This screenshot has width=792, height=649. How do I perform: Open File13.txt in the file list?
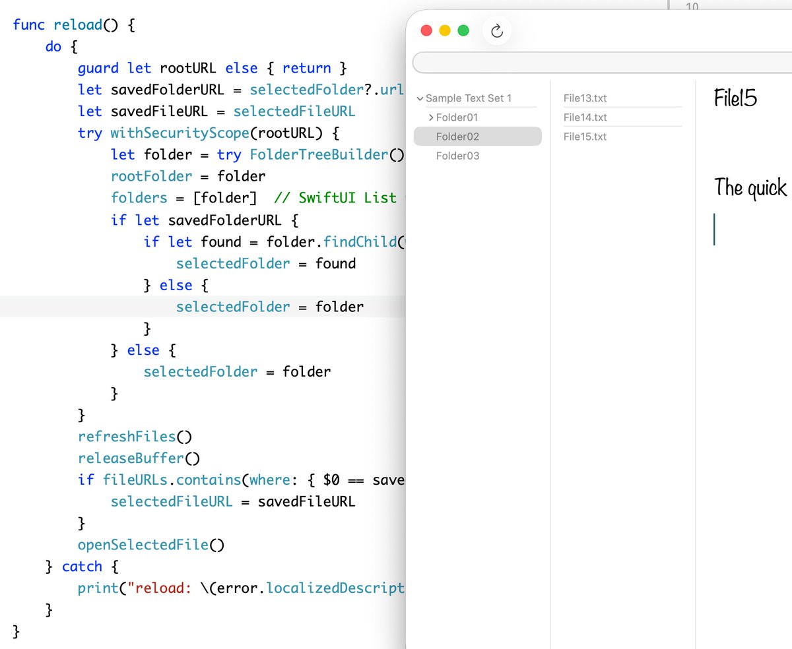point(585,98)
